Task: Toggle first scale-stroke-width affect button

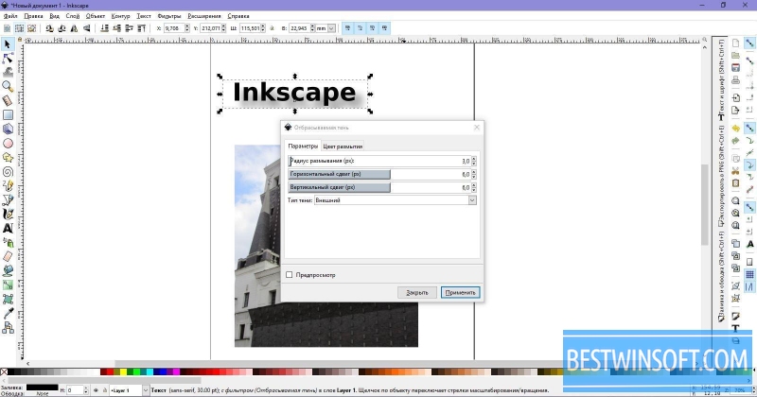Action: coord(347,28)
